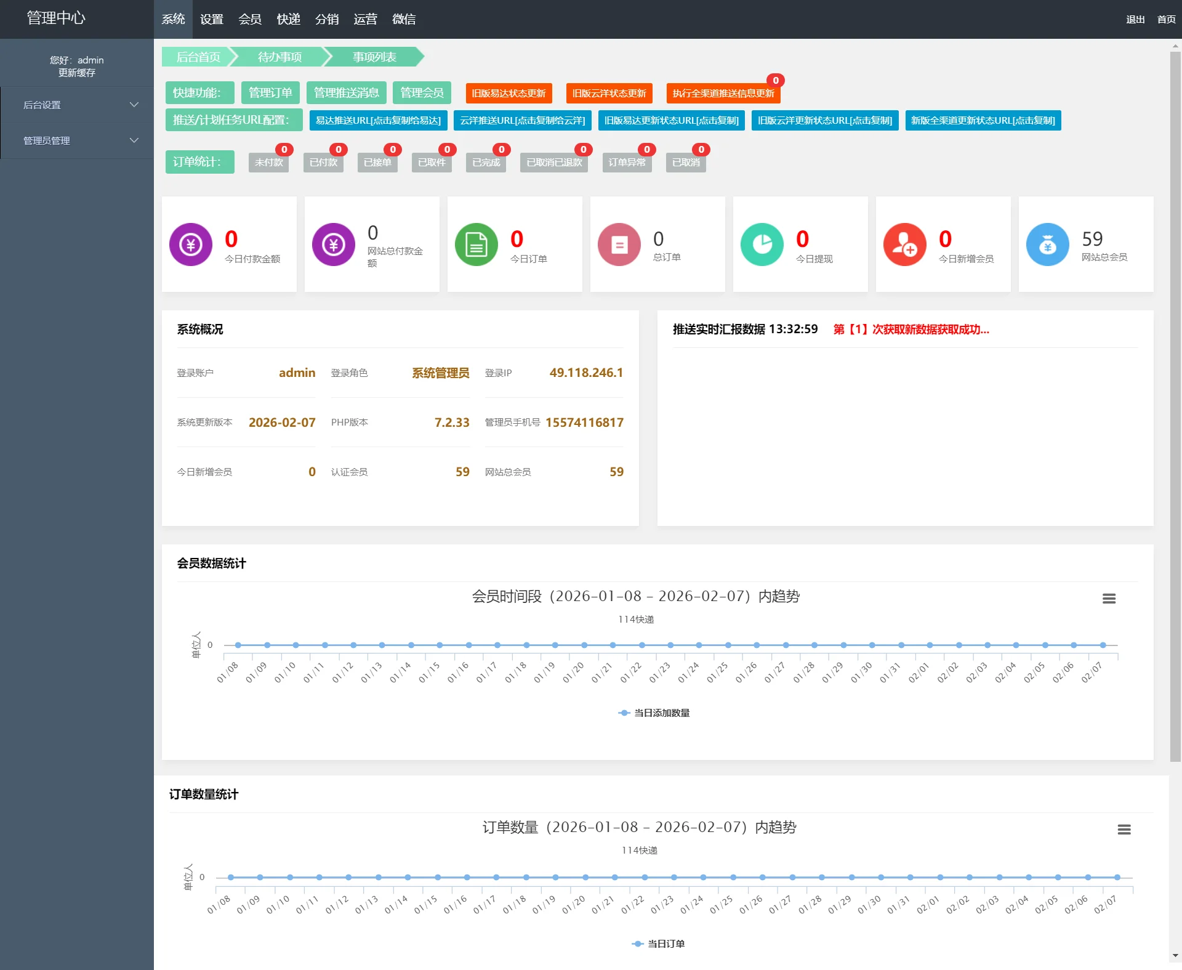Switch to the 快递 top menu
1182x970 pixels.
288,19
